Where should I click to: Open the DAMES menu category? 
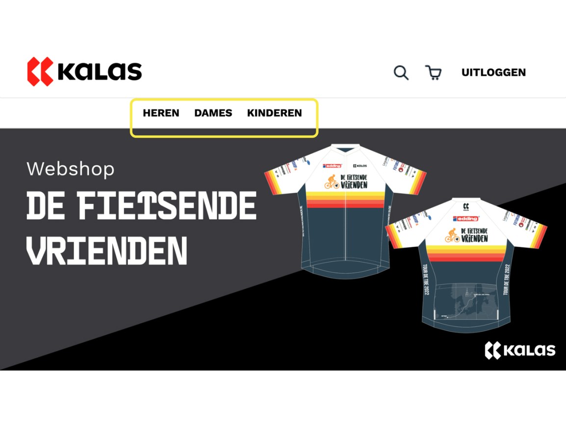(x=213, y=113)
